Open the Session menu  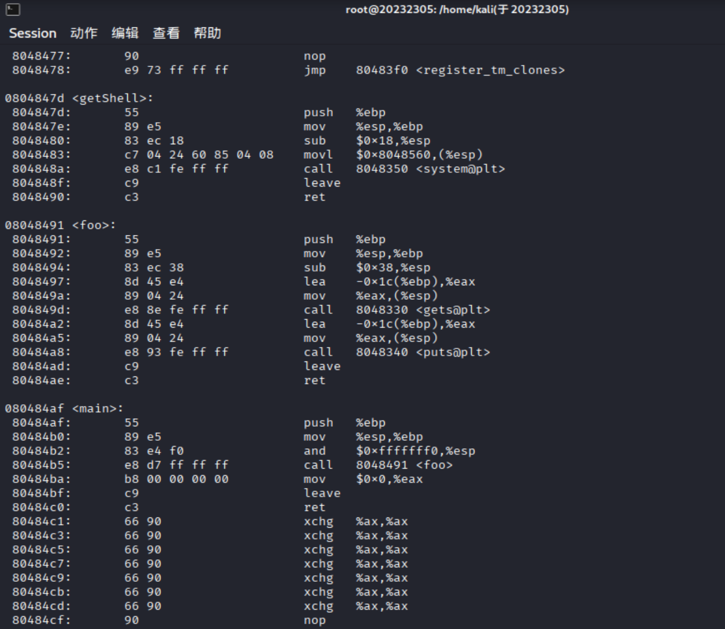(x=33, y=33)
